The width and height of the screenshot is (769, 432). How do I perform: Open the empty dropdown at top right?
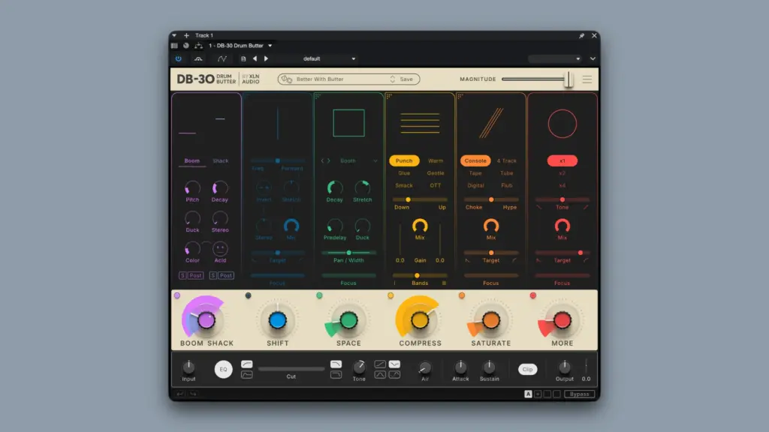555,58
